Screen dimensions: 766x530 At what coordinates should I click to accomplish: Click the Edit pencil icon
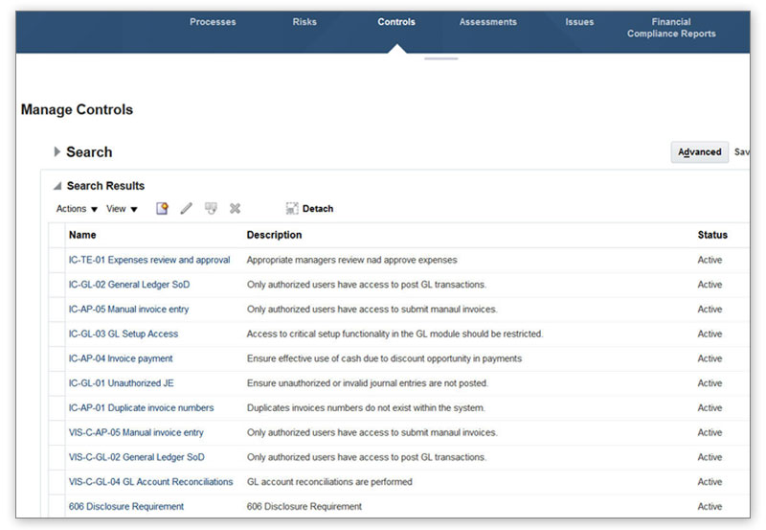click(187, 208)
